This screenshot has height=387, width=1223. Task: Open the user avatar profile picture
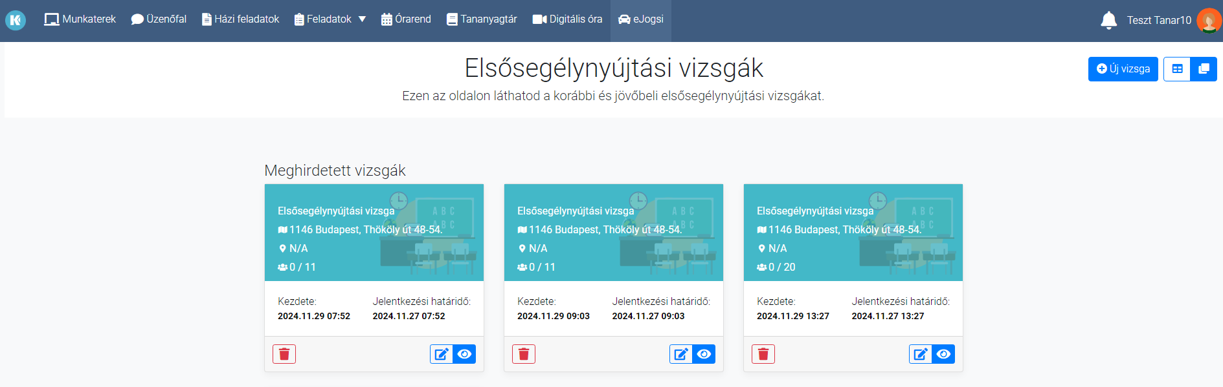1209,21
